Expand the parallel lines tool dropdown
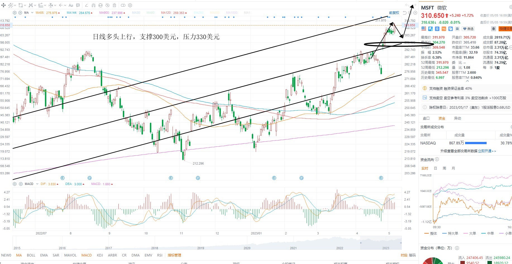512x264 pixels. (45, 5)
